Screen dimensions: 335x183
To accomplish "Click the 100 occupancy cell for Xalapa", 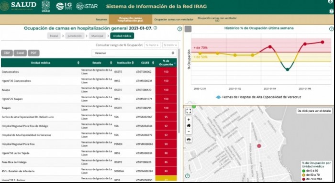I will [166, 90].
